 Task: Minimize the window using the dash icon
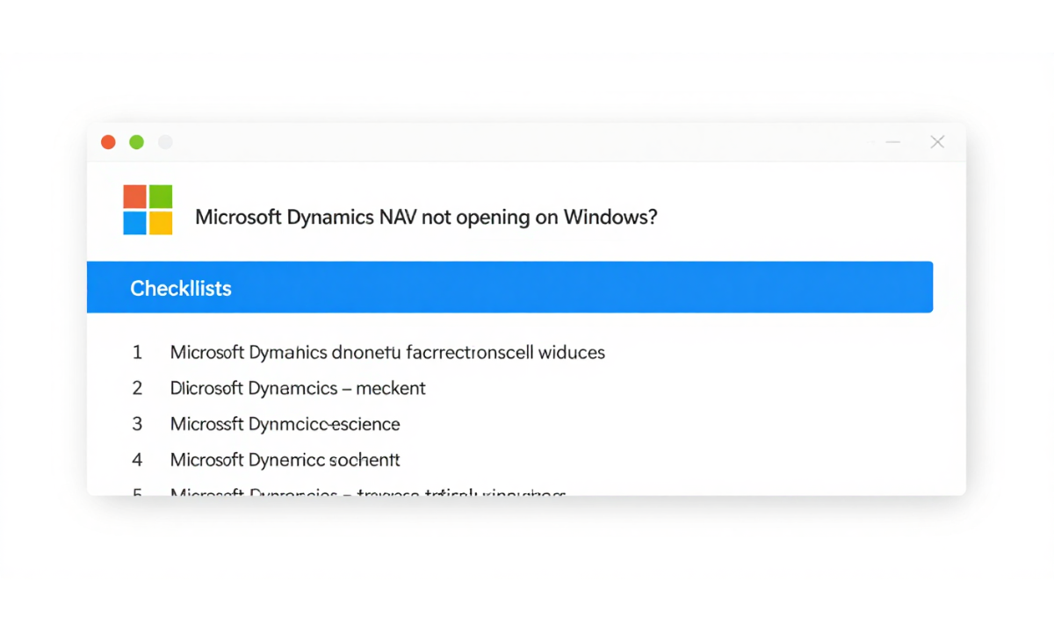(893, 142)
